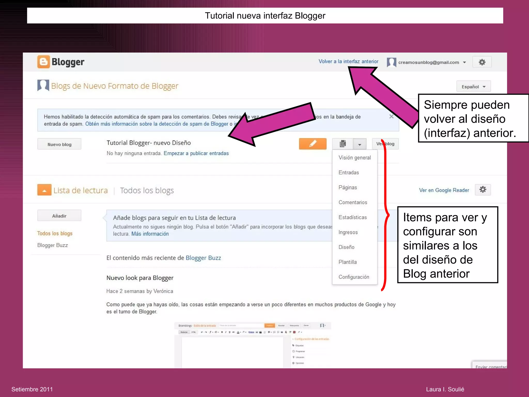Select Plantilla from the dropdown menu

[x=355, y=262]
